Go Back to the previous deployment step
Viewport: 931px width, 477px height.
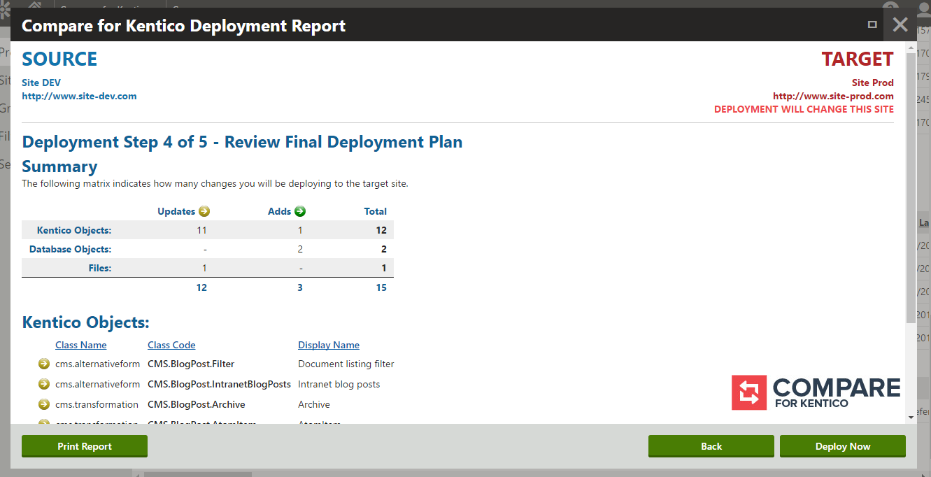pos(711,446)
